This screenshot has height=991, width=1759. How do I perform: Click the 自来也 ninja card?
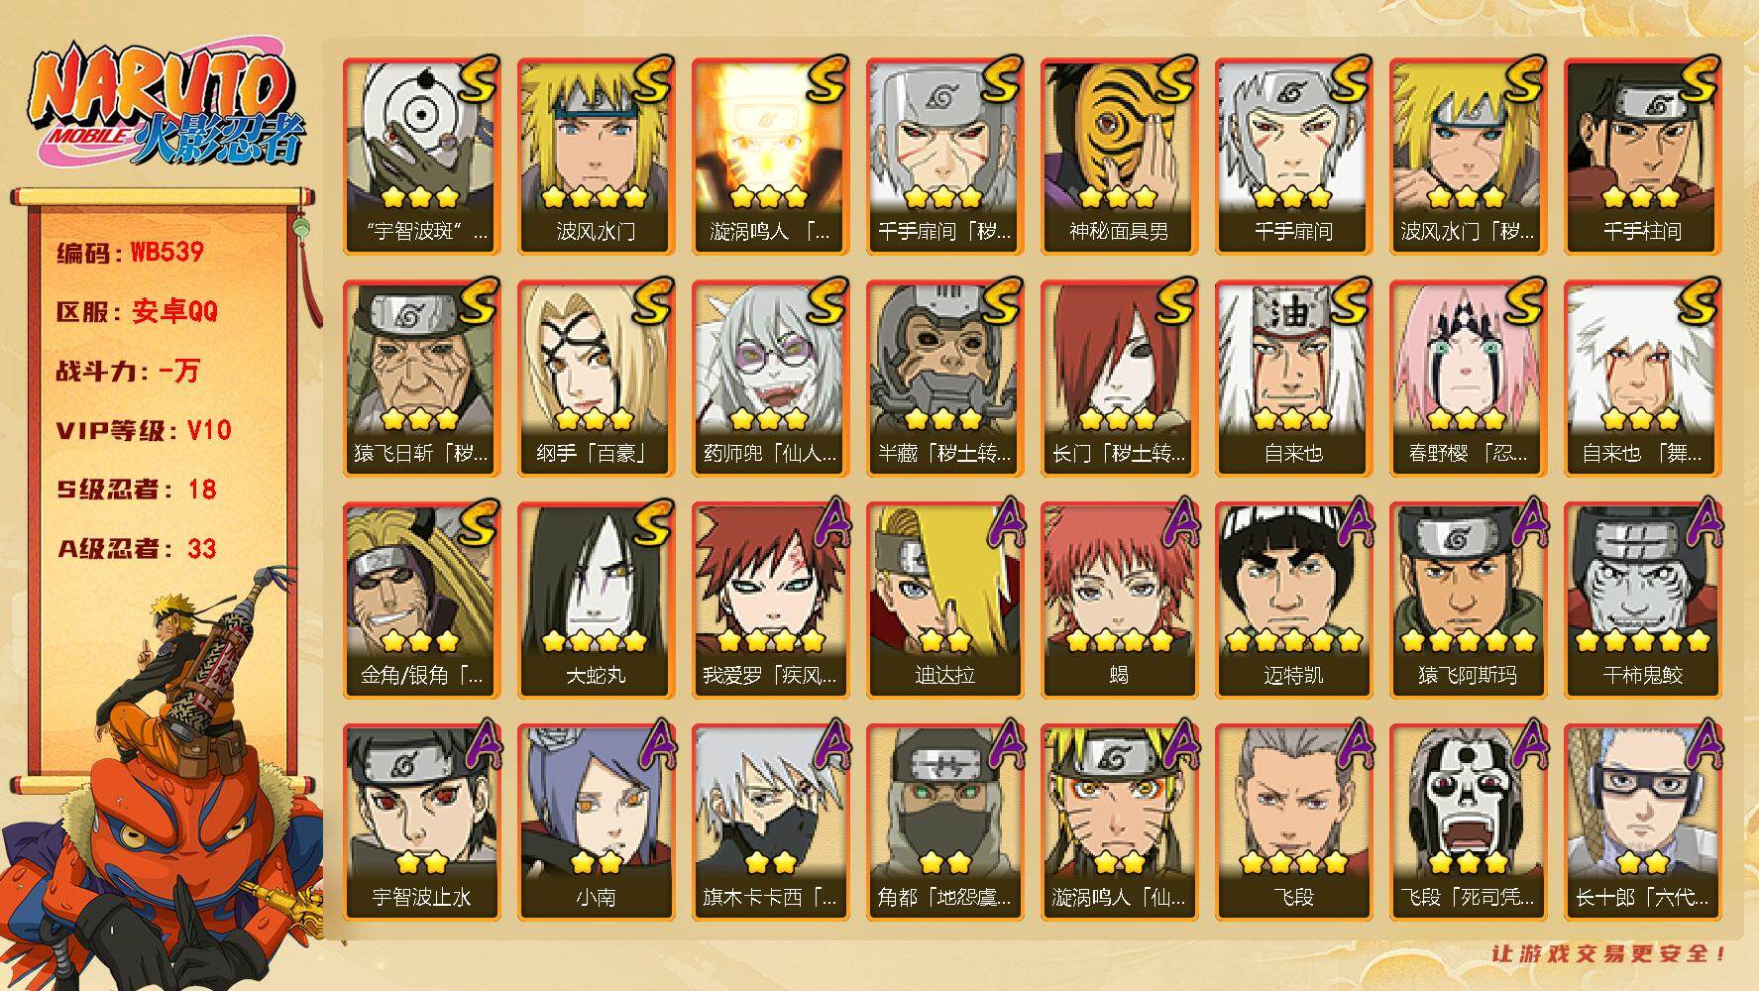coord(1293,379)
